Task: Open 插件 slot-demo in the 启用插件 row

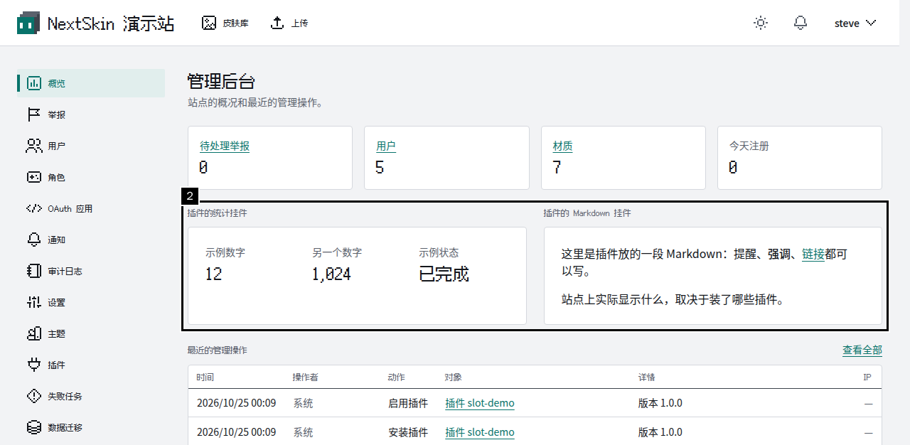Action: pyautogui.click(x=480, y=403)
